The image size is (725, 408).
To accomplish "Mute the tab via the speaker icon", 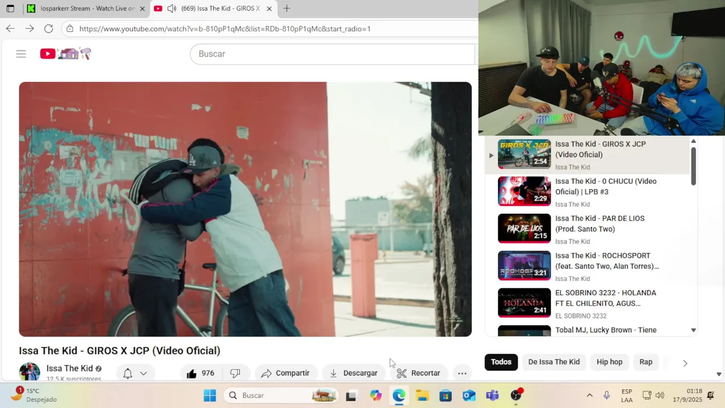I will (x=171, y=8).
